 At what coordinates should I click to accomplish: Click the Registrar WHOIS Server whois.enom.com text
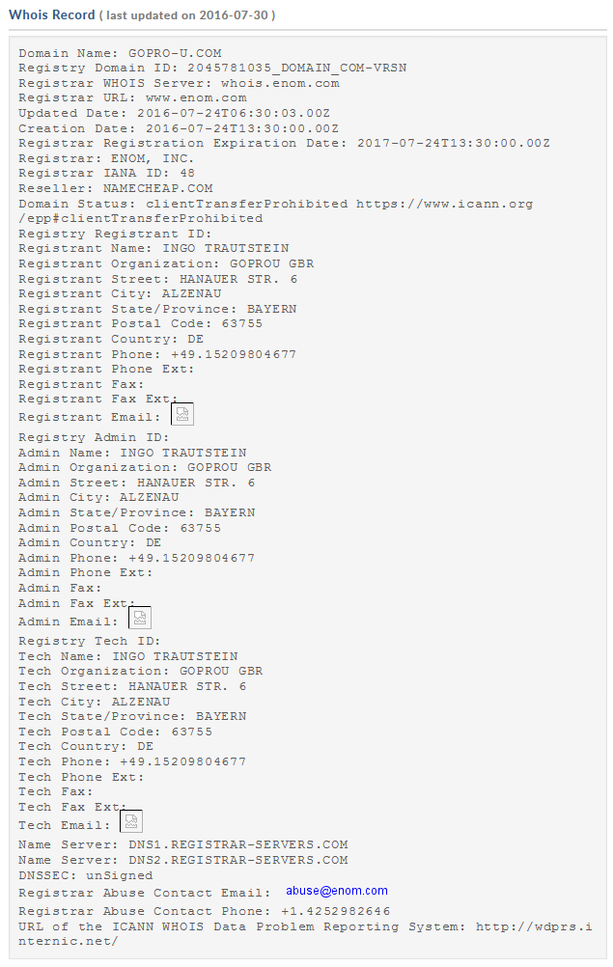[280, 83]
